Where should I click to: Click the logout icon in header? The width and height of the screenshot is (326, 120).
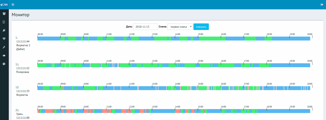point(322,4)
